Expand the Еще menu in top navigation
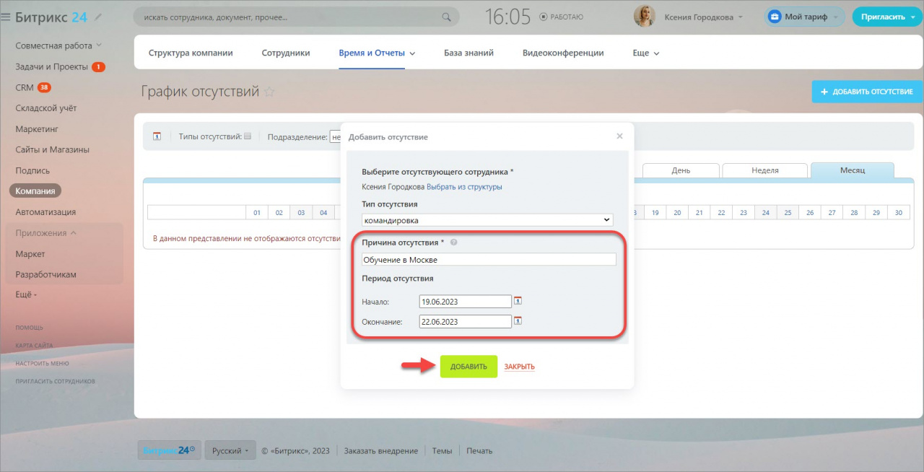 pyautogui.click(x=645, y=53)
